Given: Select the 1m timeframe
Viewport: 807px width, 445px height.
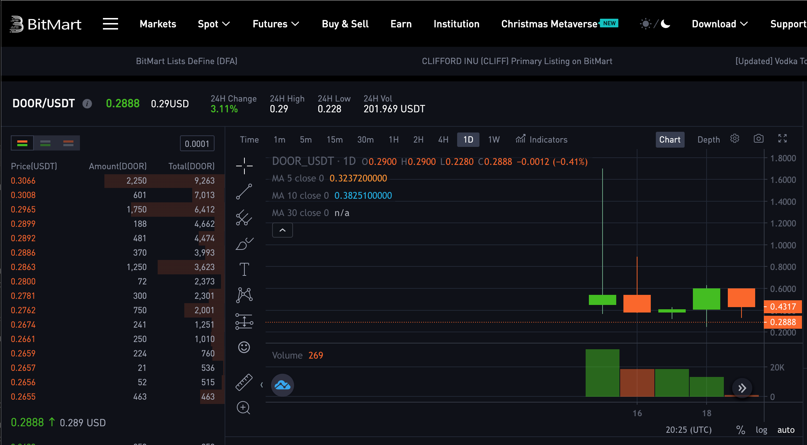Looking at the screenshot, I should (279, 140).
